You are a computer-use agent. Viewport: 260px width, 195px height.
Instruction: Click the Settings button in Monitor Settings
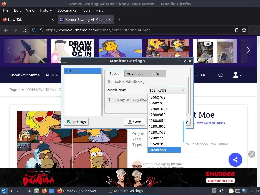pyautogui.click(x=76, y=122)
